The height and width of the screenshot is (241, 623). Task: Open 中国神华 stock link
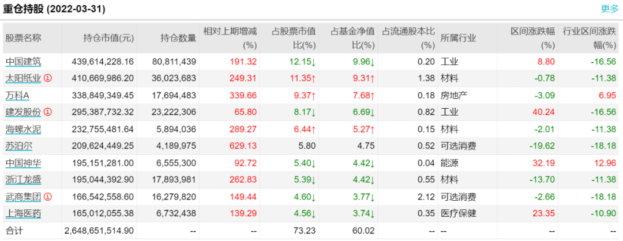[x=23, y=163]
